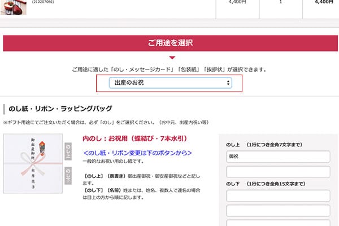Click the first のし下 name input field

278,196
